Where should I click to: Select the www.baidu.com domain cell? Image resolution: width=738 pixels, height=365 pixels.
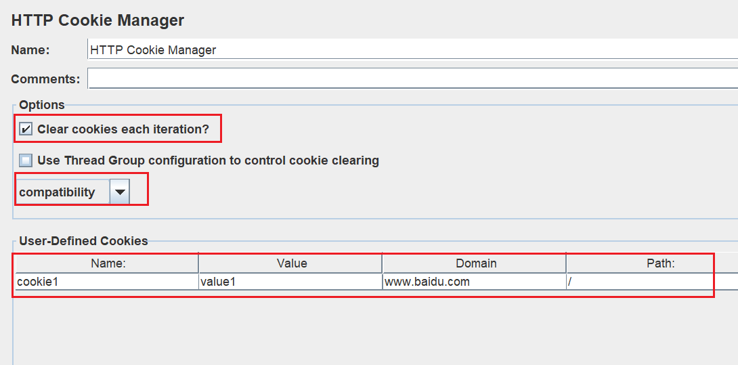click(x=475, y=282)
